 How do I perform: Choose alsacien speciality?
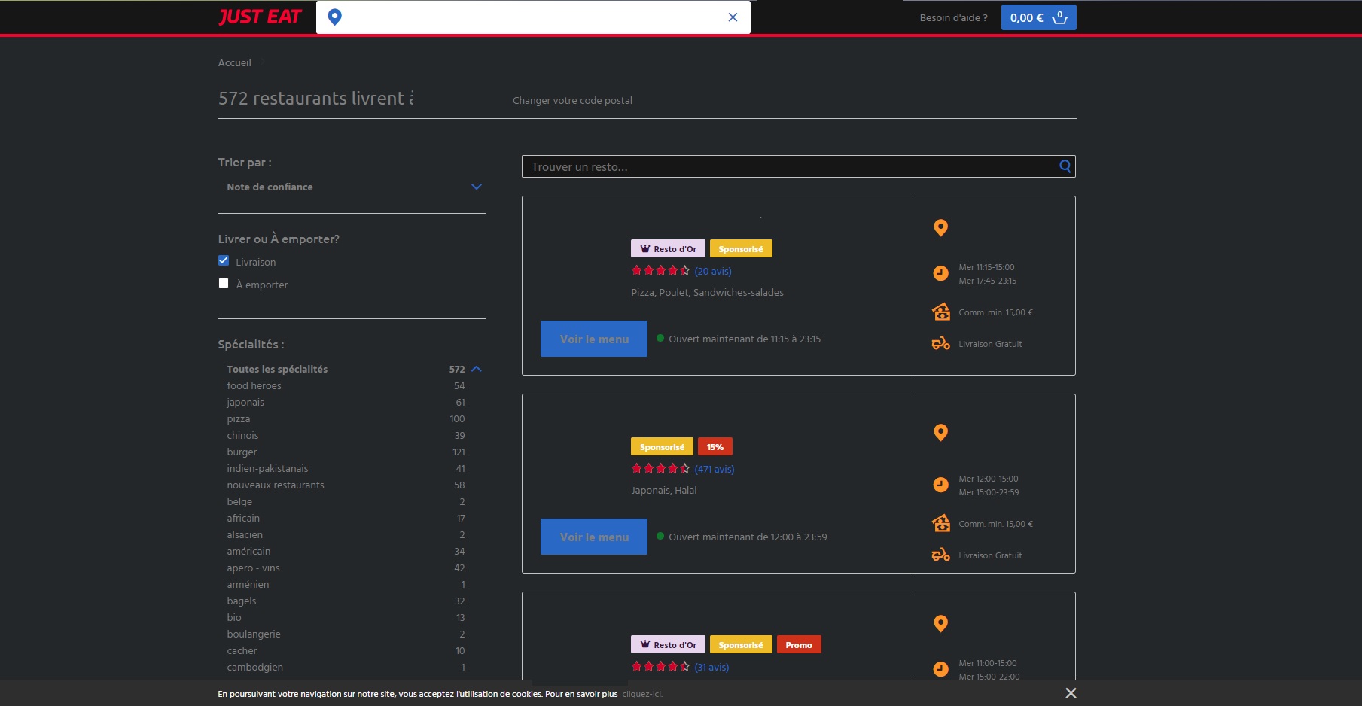coord(245,534)
